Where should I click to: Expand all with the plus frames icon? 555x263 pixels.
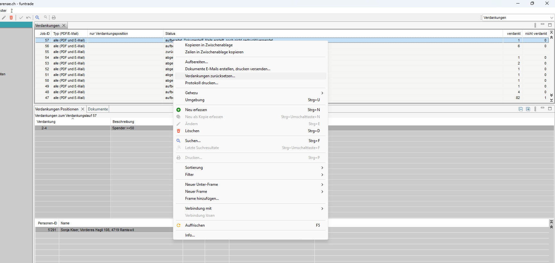528,109
